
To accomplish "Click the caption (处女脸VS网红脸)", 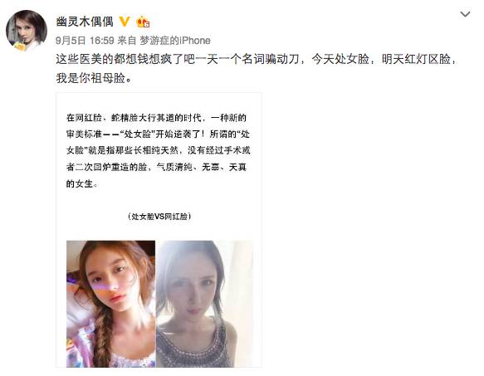I will tap(159, 217).
